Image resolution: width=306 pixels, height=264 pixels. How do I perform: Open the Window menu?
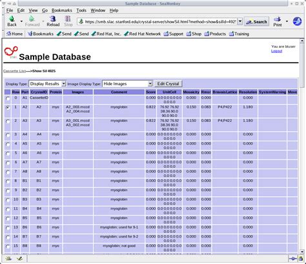[98, 10]
